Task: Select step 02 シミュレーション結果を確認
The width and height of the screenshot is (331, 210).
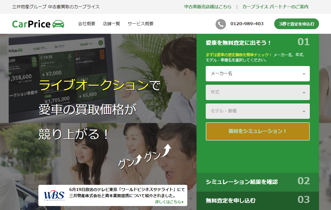Action: [257, 182]
